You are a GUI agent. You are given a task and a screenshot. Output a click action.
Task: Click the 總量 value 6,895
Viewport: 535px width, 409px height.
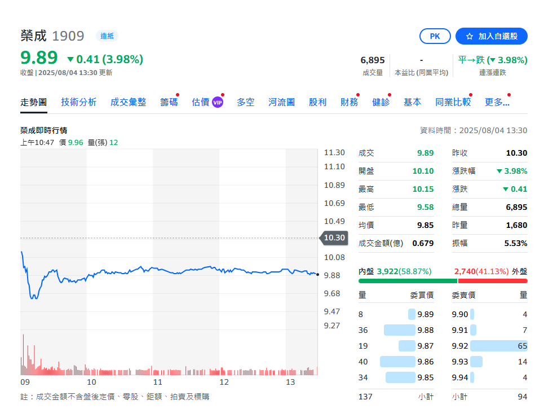[x=516, y=207]
